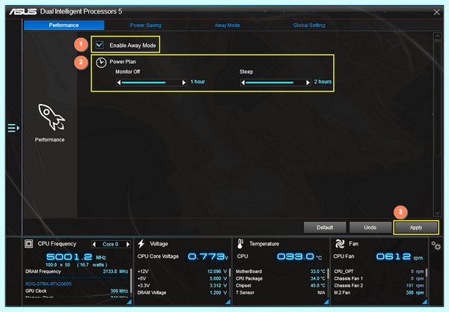This screenshot has width=449, height=312.
Task: Click the Core 0 selector label
Action: coord(111,244)
